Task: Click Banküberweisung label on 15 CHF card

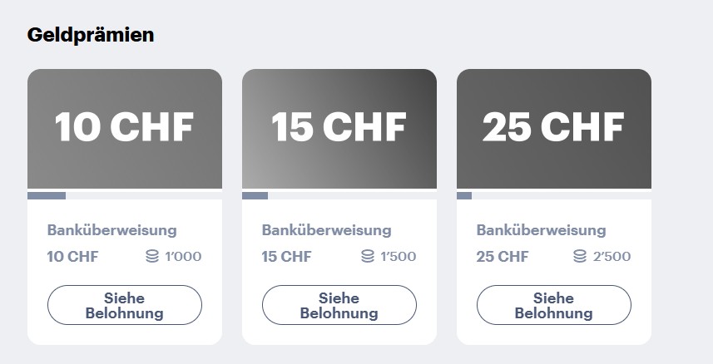Action: [326, 230]
